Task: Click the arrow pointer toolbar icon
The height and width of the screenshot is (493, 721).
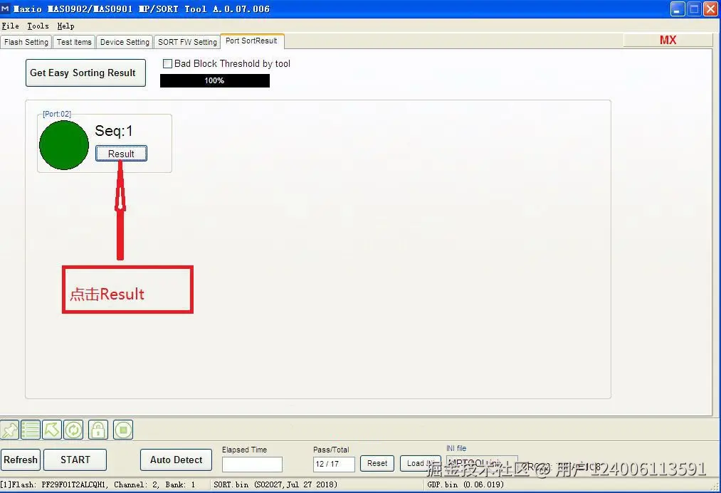Action: coord(52,430)
